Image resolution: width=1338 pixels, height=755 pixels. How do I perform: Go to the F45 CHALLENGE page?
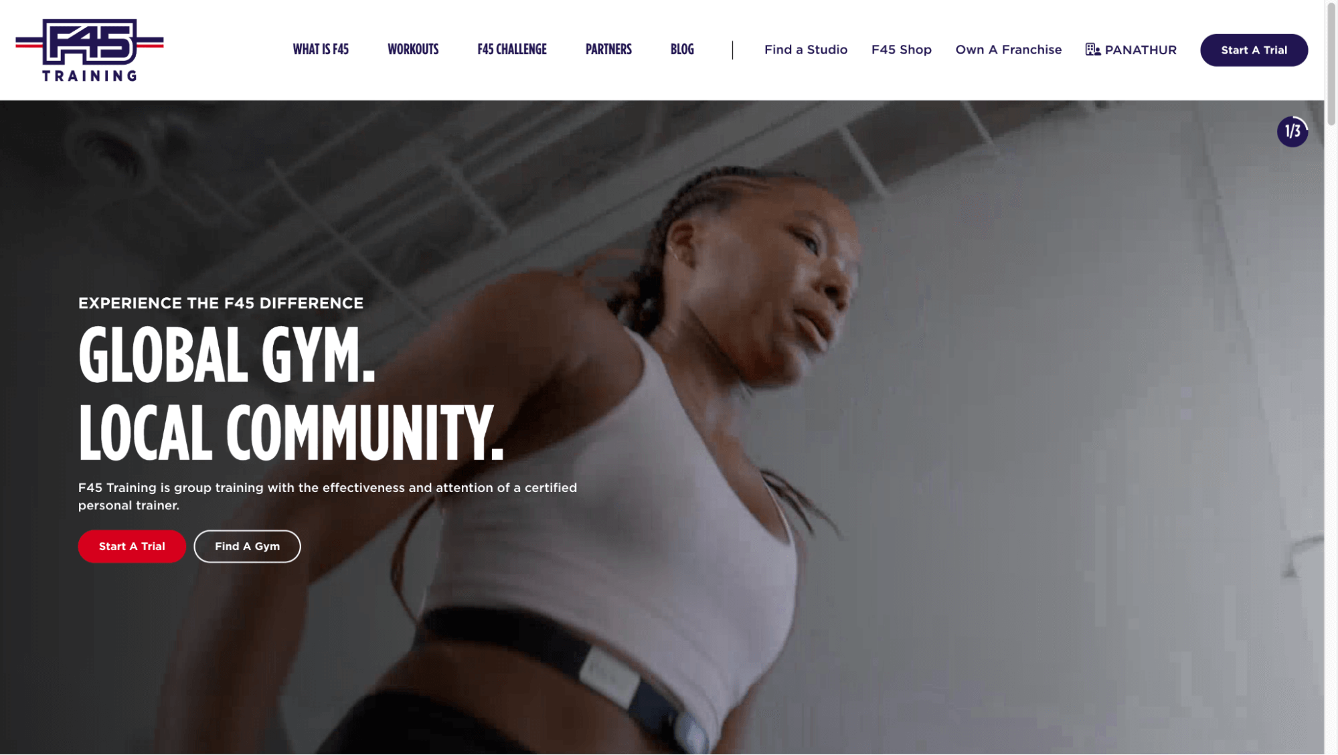[x=512, y=50]
